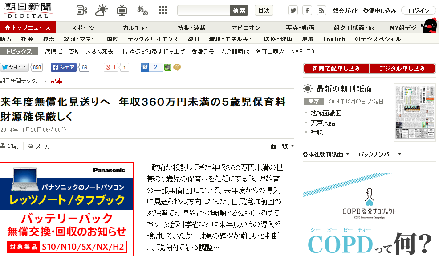Screen dimensions: 439x256
Task: Select English in the sub-navigation
Action: [334, 39]
